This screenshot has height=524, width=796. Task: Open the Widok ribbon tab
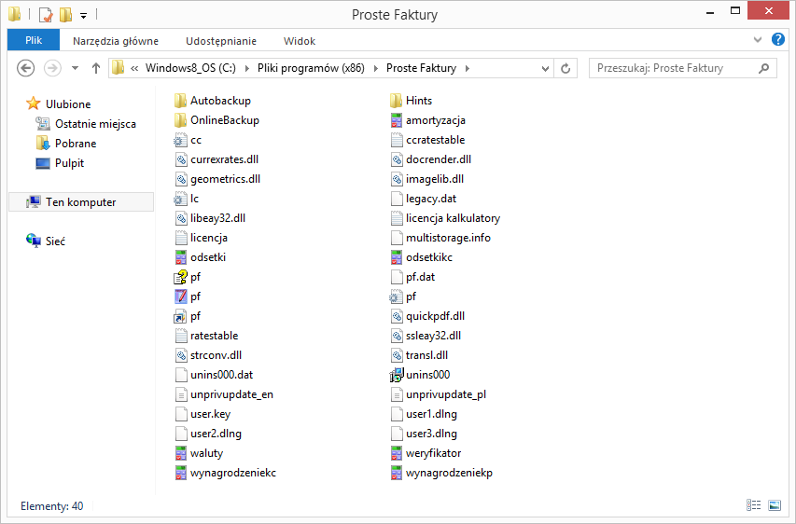[299, 41]
